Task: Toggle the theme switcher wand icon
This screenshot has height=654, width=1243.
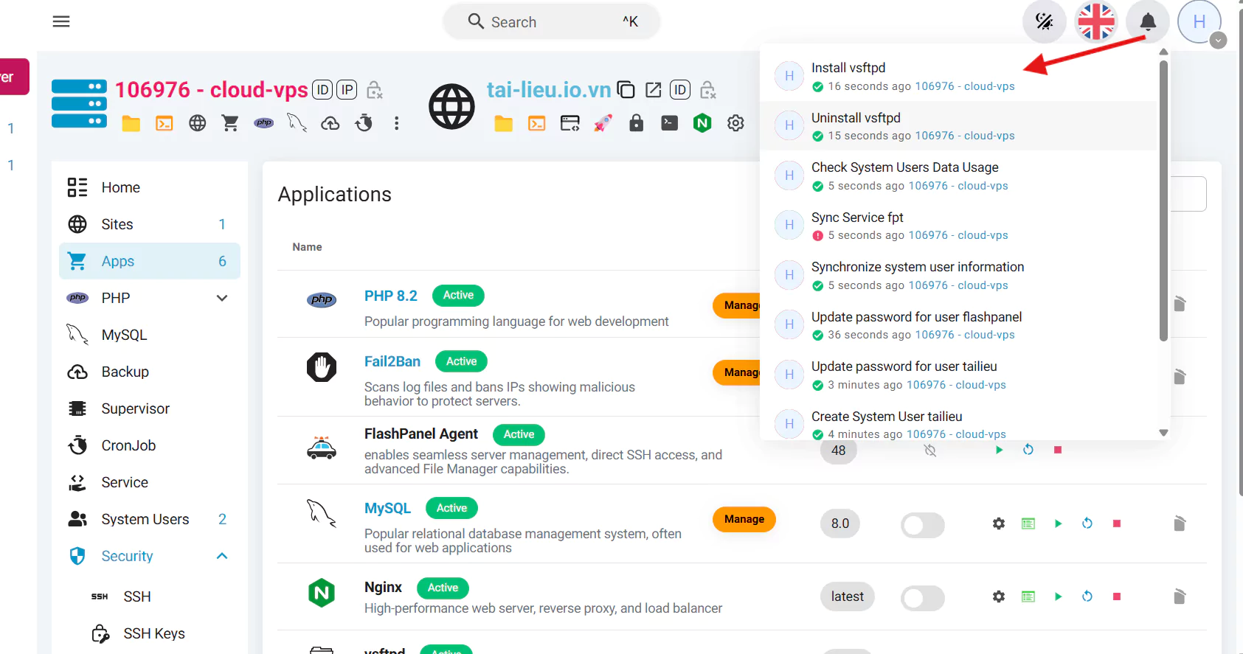Action: (x=1044, y=22)
